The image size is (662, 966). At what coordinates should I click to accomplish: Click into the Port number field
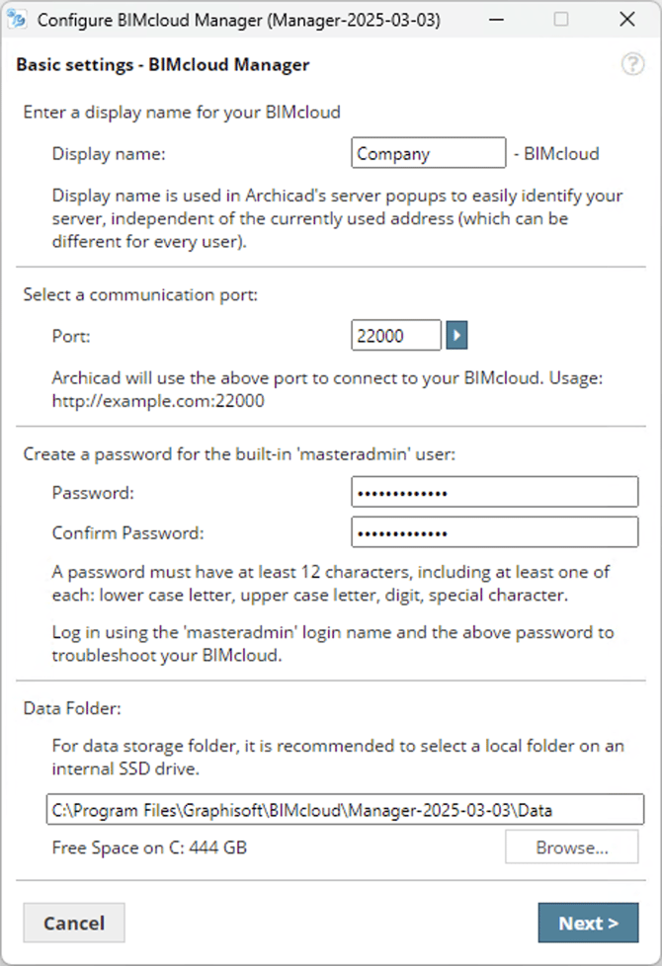[395, 336]
